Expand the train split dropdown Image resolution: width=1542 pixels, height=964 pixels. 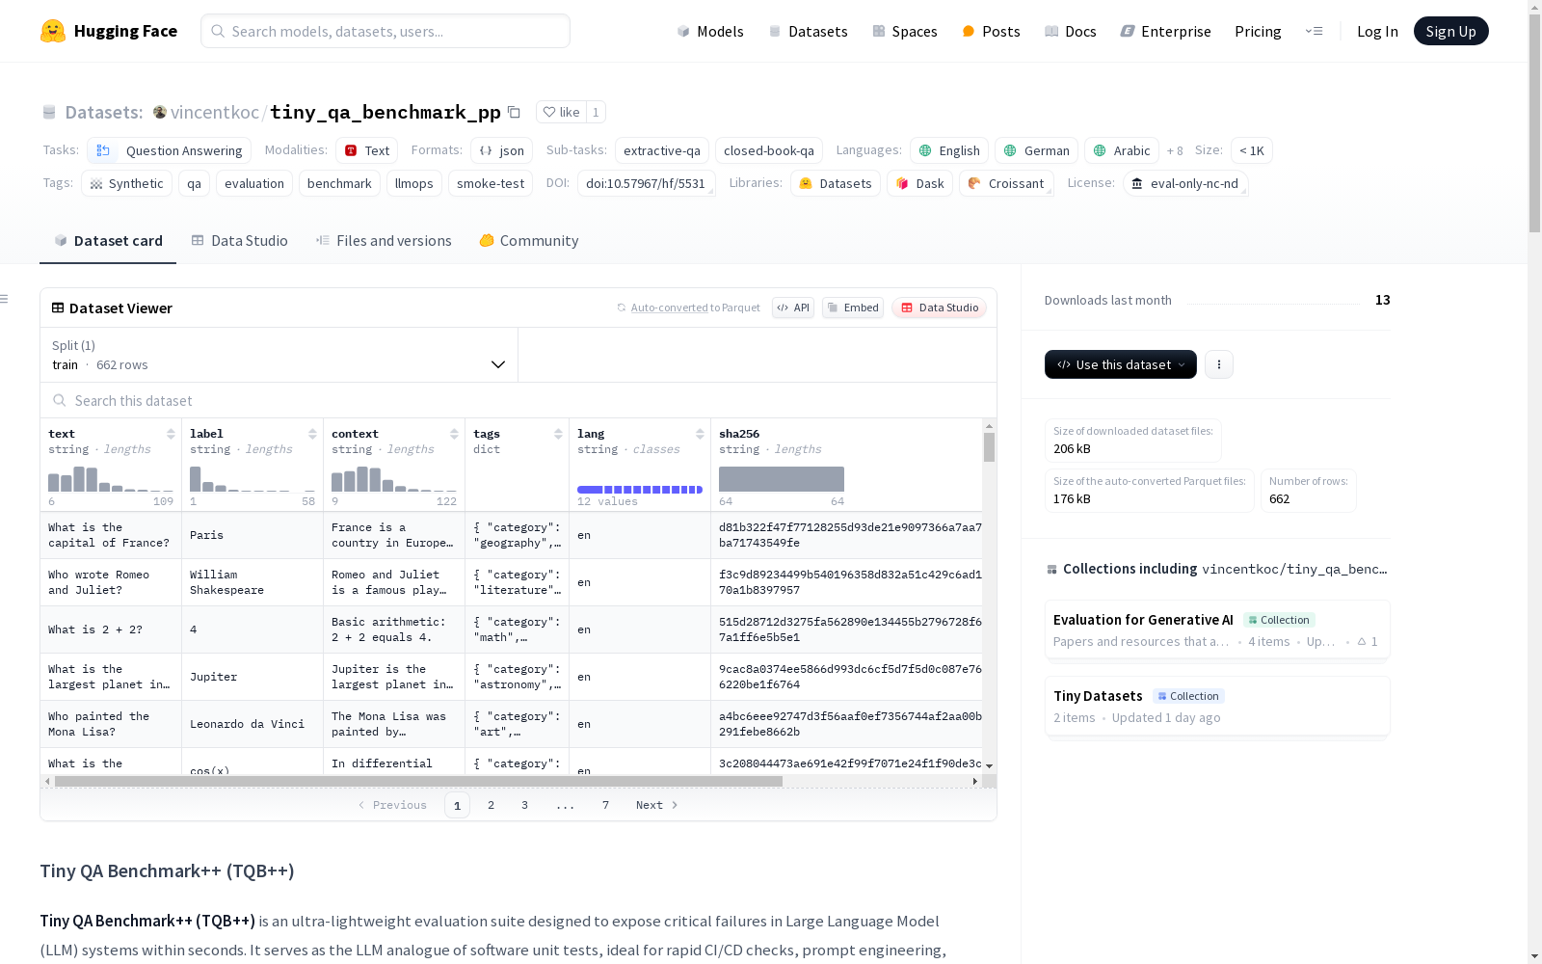tap(279, 356)
